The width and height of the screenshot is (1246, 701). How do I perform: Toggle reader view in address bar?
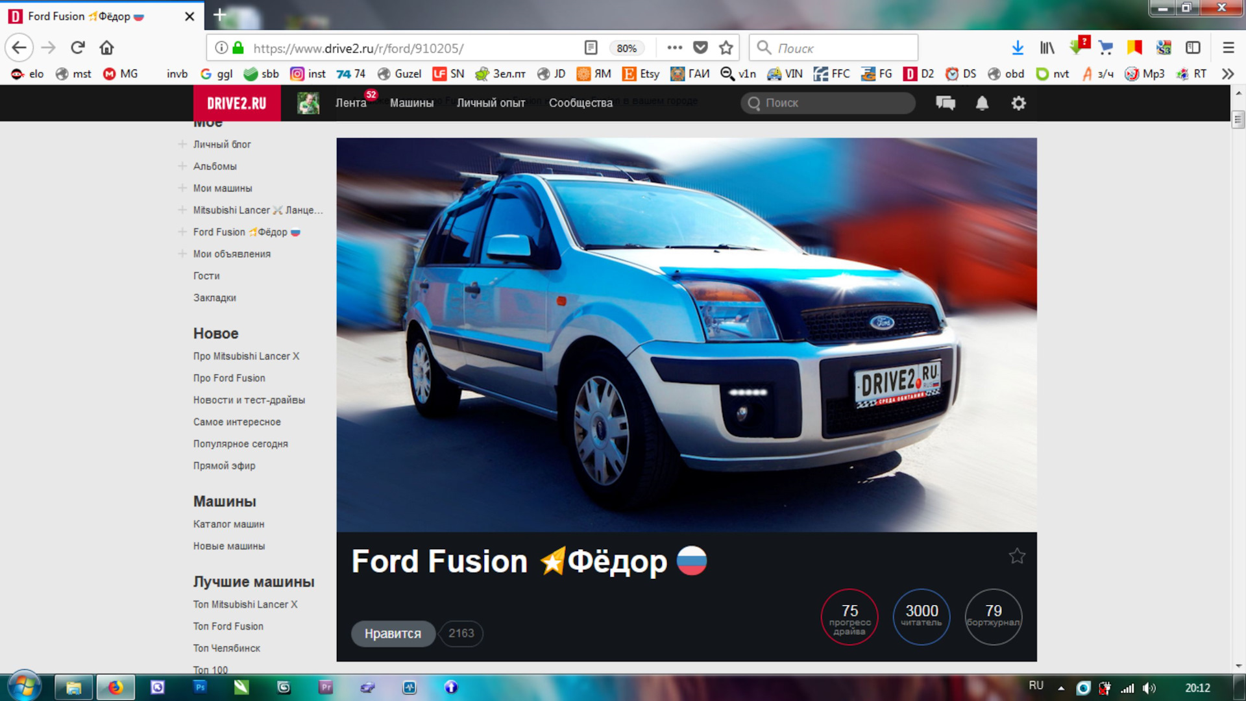point(591,47)
